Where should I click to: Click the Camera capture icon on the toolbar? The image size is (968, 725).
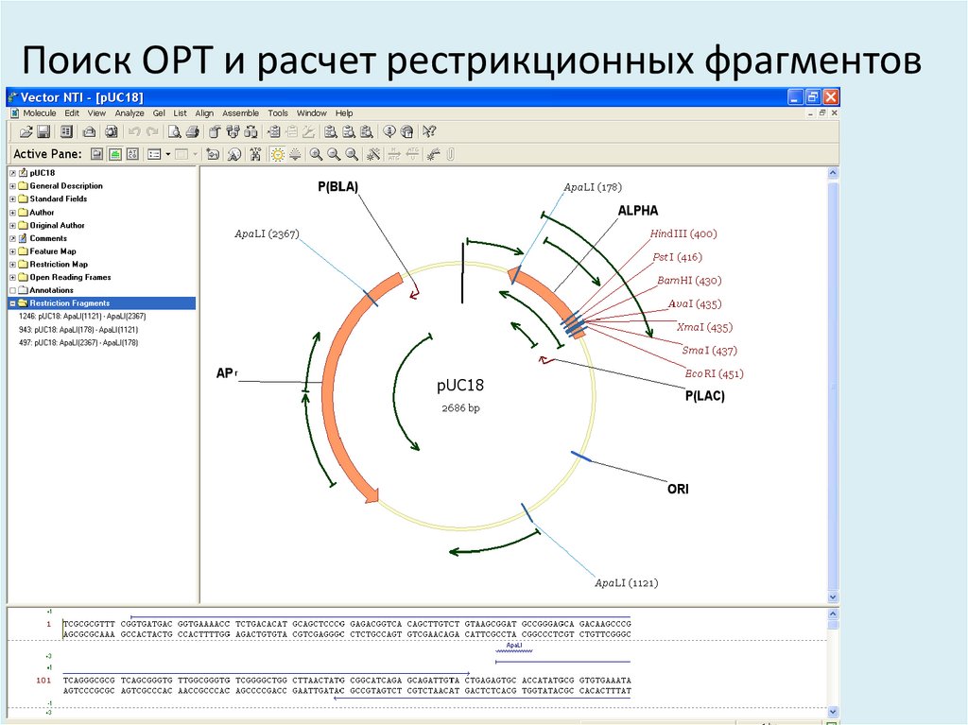pyautogui.click(x=111, y=131)
